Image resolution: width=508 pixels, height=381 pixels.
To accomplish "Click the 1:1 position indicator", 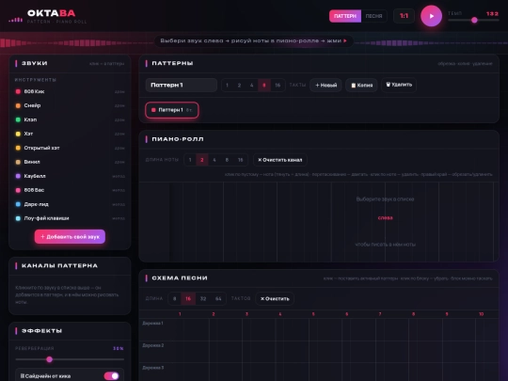I will click(x=404, y=16).
